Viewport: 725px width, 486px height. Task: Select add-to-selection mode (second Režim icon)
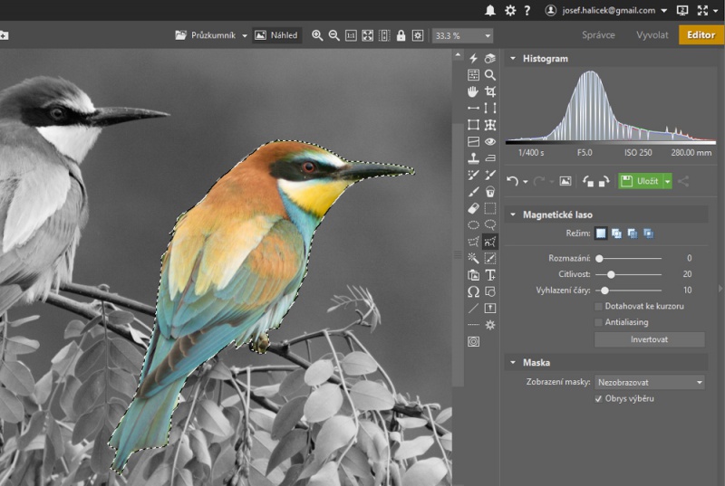(616, 233)
